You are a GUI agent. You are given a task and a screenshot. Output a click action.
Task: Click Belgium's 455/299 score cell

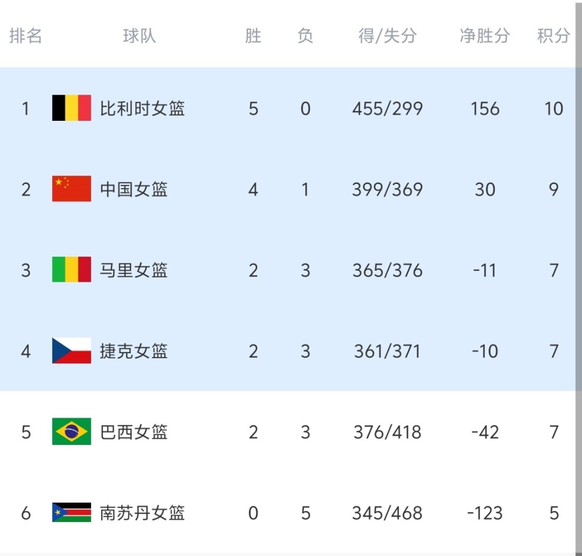(x=387, y=109)
